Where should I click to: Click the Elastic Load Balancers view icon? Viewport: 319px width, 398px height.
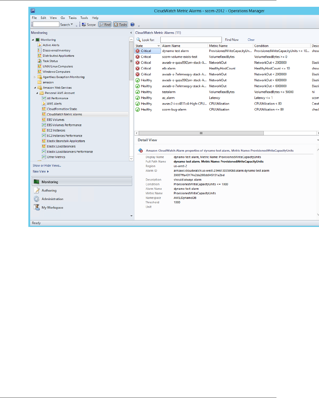[44, 146]
